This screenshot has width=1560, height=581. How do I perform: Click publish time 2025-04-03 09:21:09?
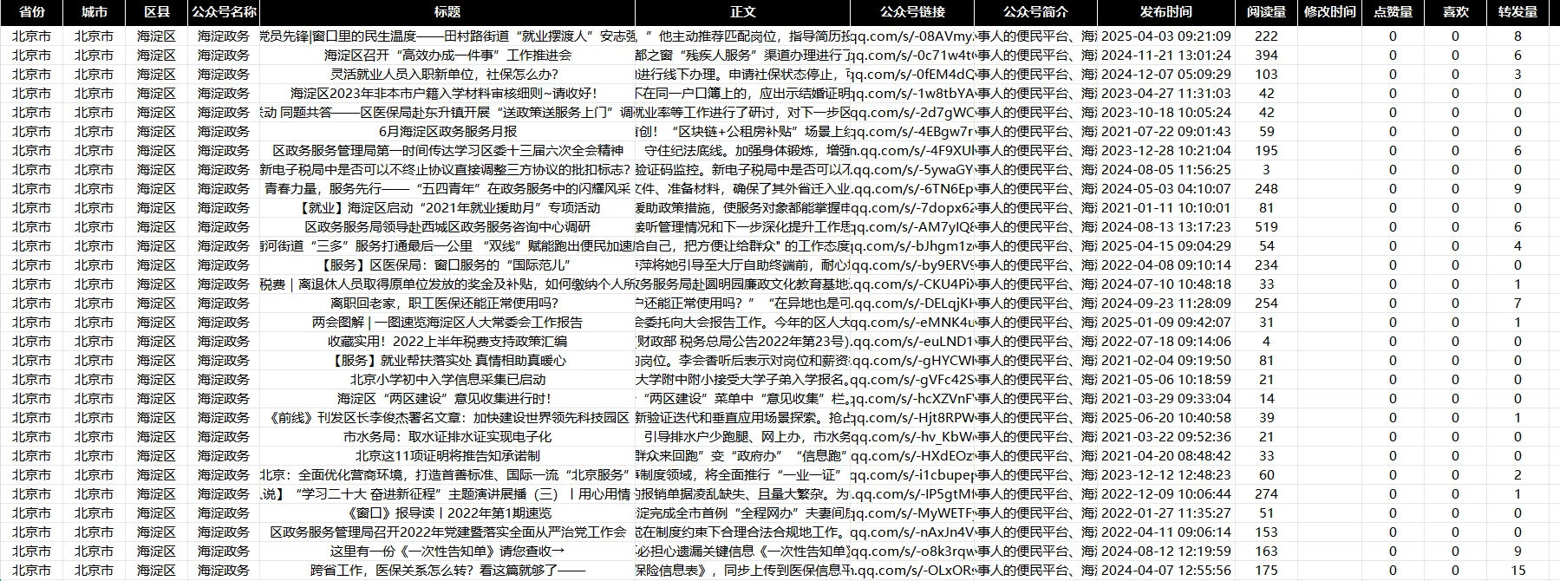(x=1166, y=36)
